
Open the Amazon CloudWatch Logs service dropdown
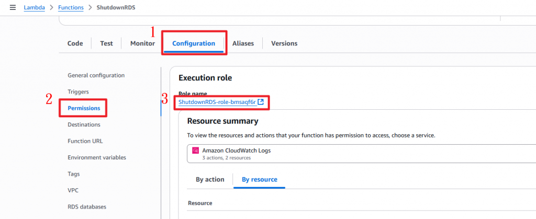click(x=361, y=154)
